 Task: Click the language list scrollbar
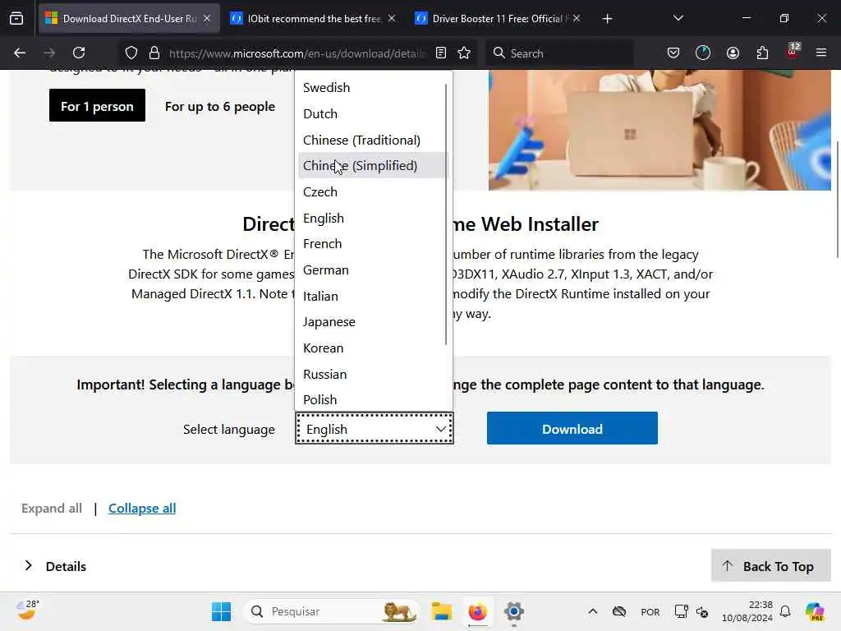446,214
